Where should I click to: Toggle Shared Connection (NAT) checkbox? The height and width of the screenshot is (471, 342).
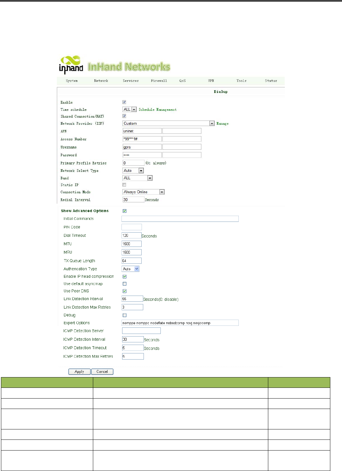124,116
